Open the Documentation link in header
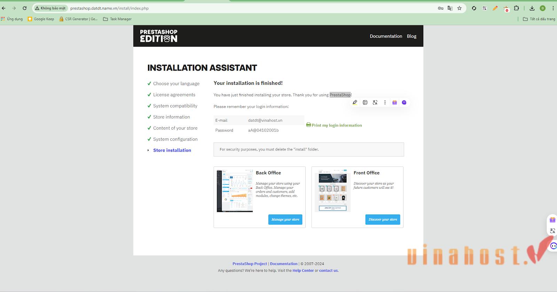557x292 pixels. click(386, 36)
